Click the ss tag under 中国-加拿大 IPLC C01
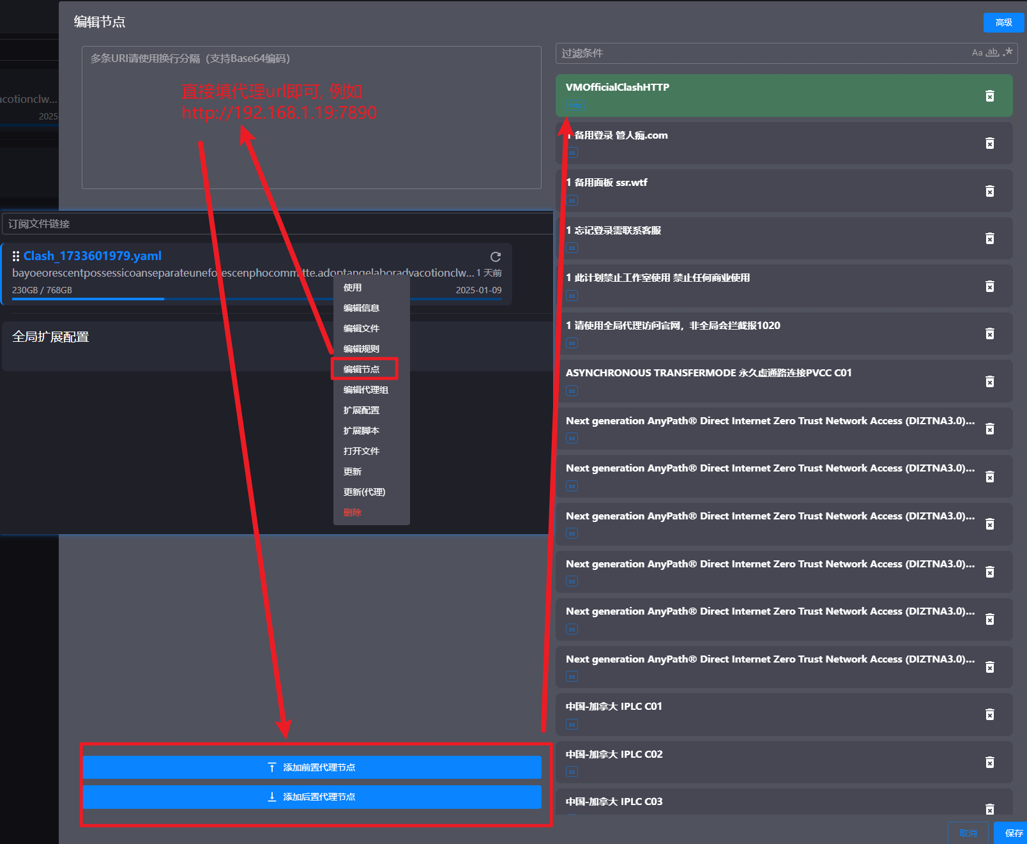The image size is (1027, 844). (572, 724)
